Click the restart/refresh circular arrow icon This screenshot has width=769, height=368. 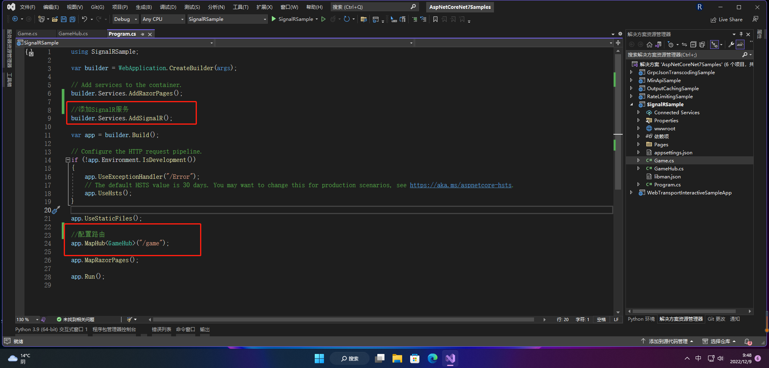347,19
